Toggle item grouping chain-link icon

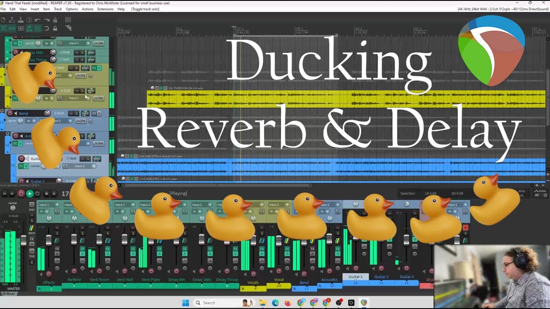point(12,28)
